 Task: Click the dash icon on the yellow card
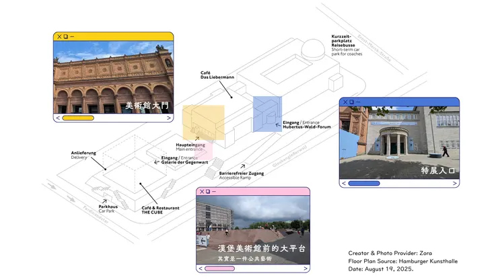(x=72, y=37)
